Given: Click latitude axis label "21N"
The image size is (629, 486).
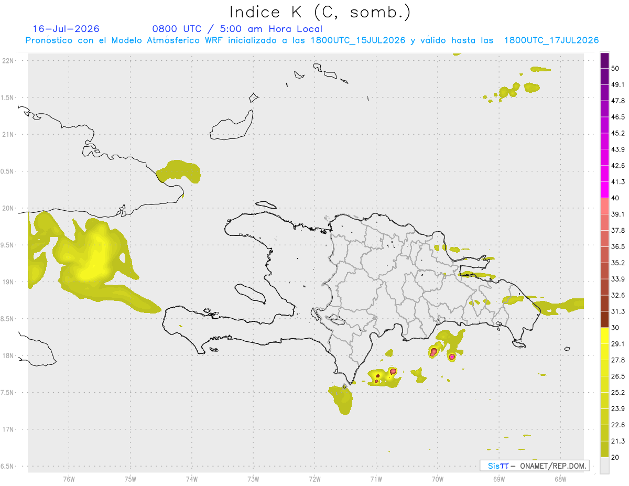Looking at the screenshot, I should (8, 135).
